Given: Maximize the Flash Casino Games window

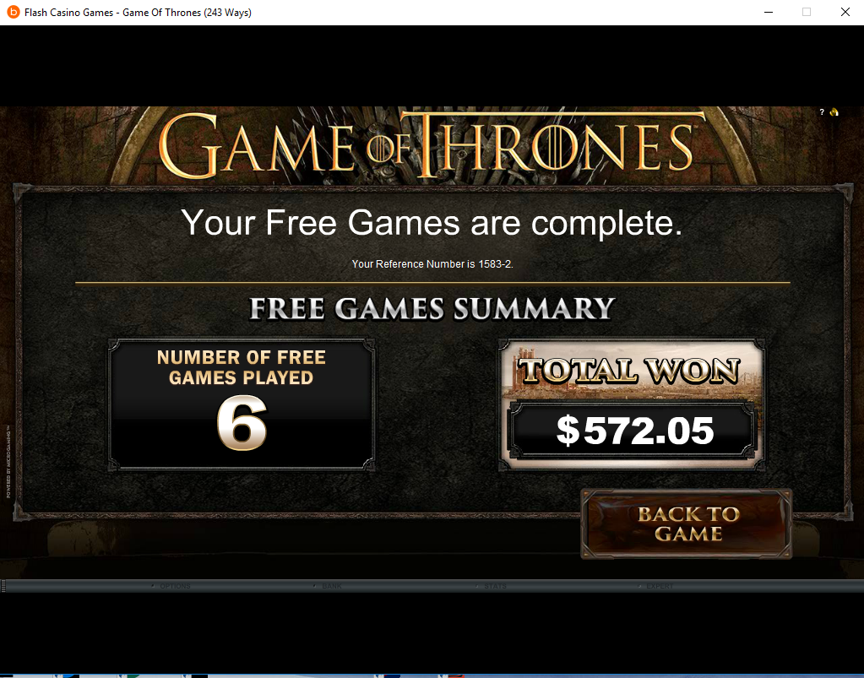Looking at the screenshot, I should click(807, 12).
